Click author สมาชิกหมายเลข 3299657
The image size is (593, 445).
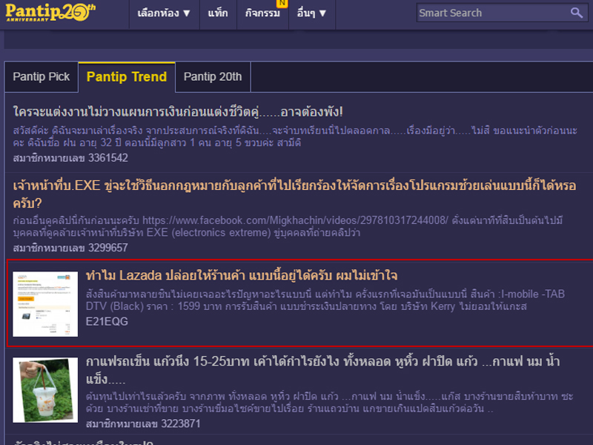coord(70,248)
